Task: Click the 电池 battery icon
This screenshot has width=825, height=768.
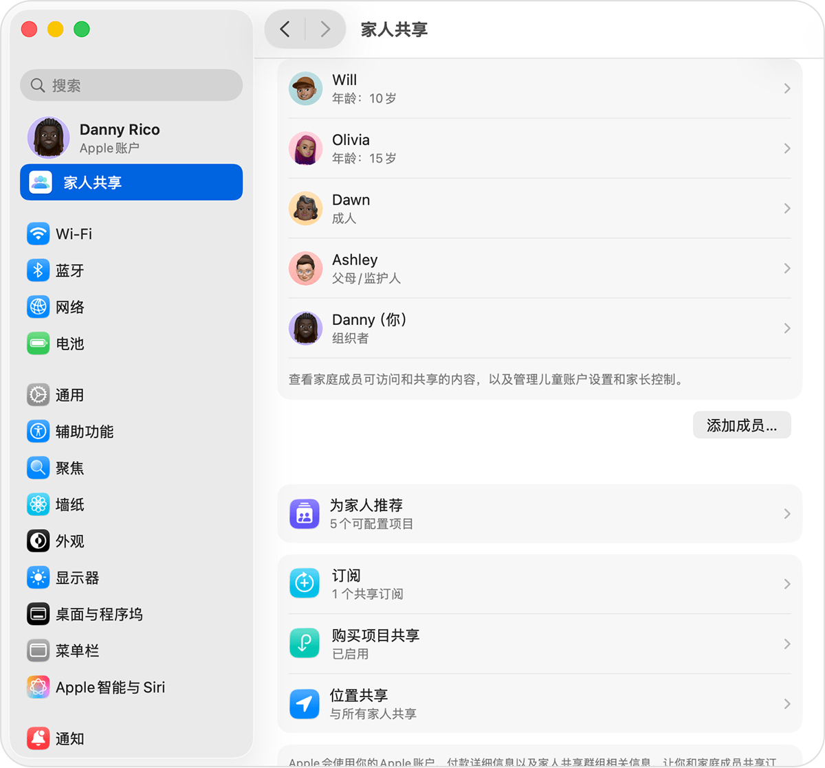Action: (38, 343)
